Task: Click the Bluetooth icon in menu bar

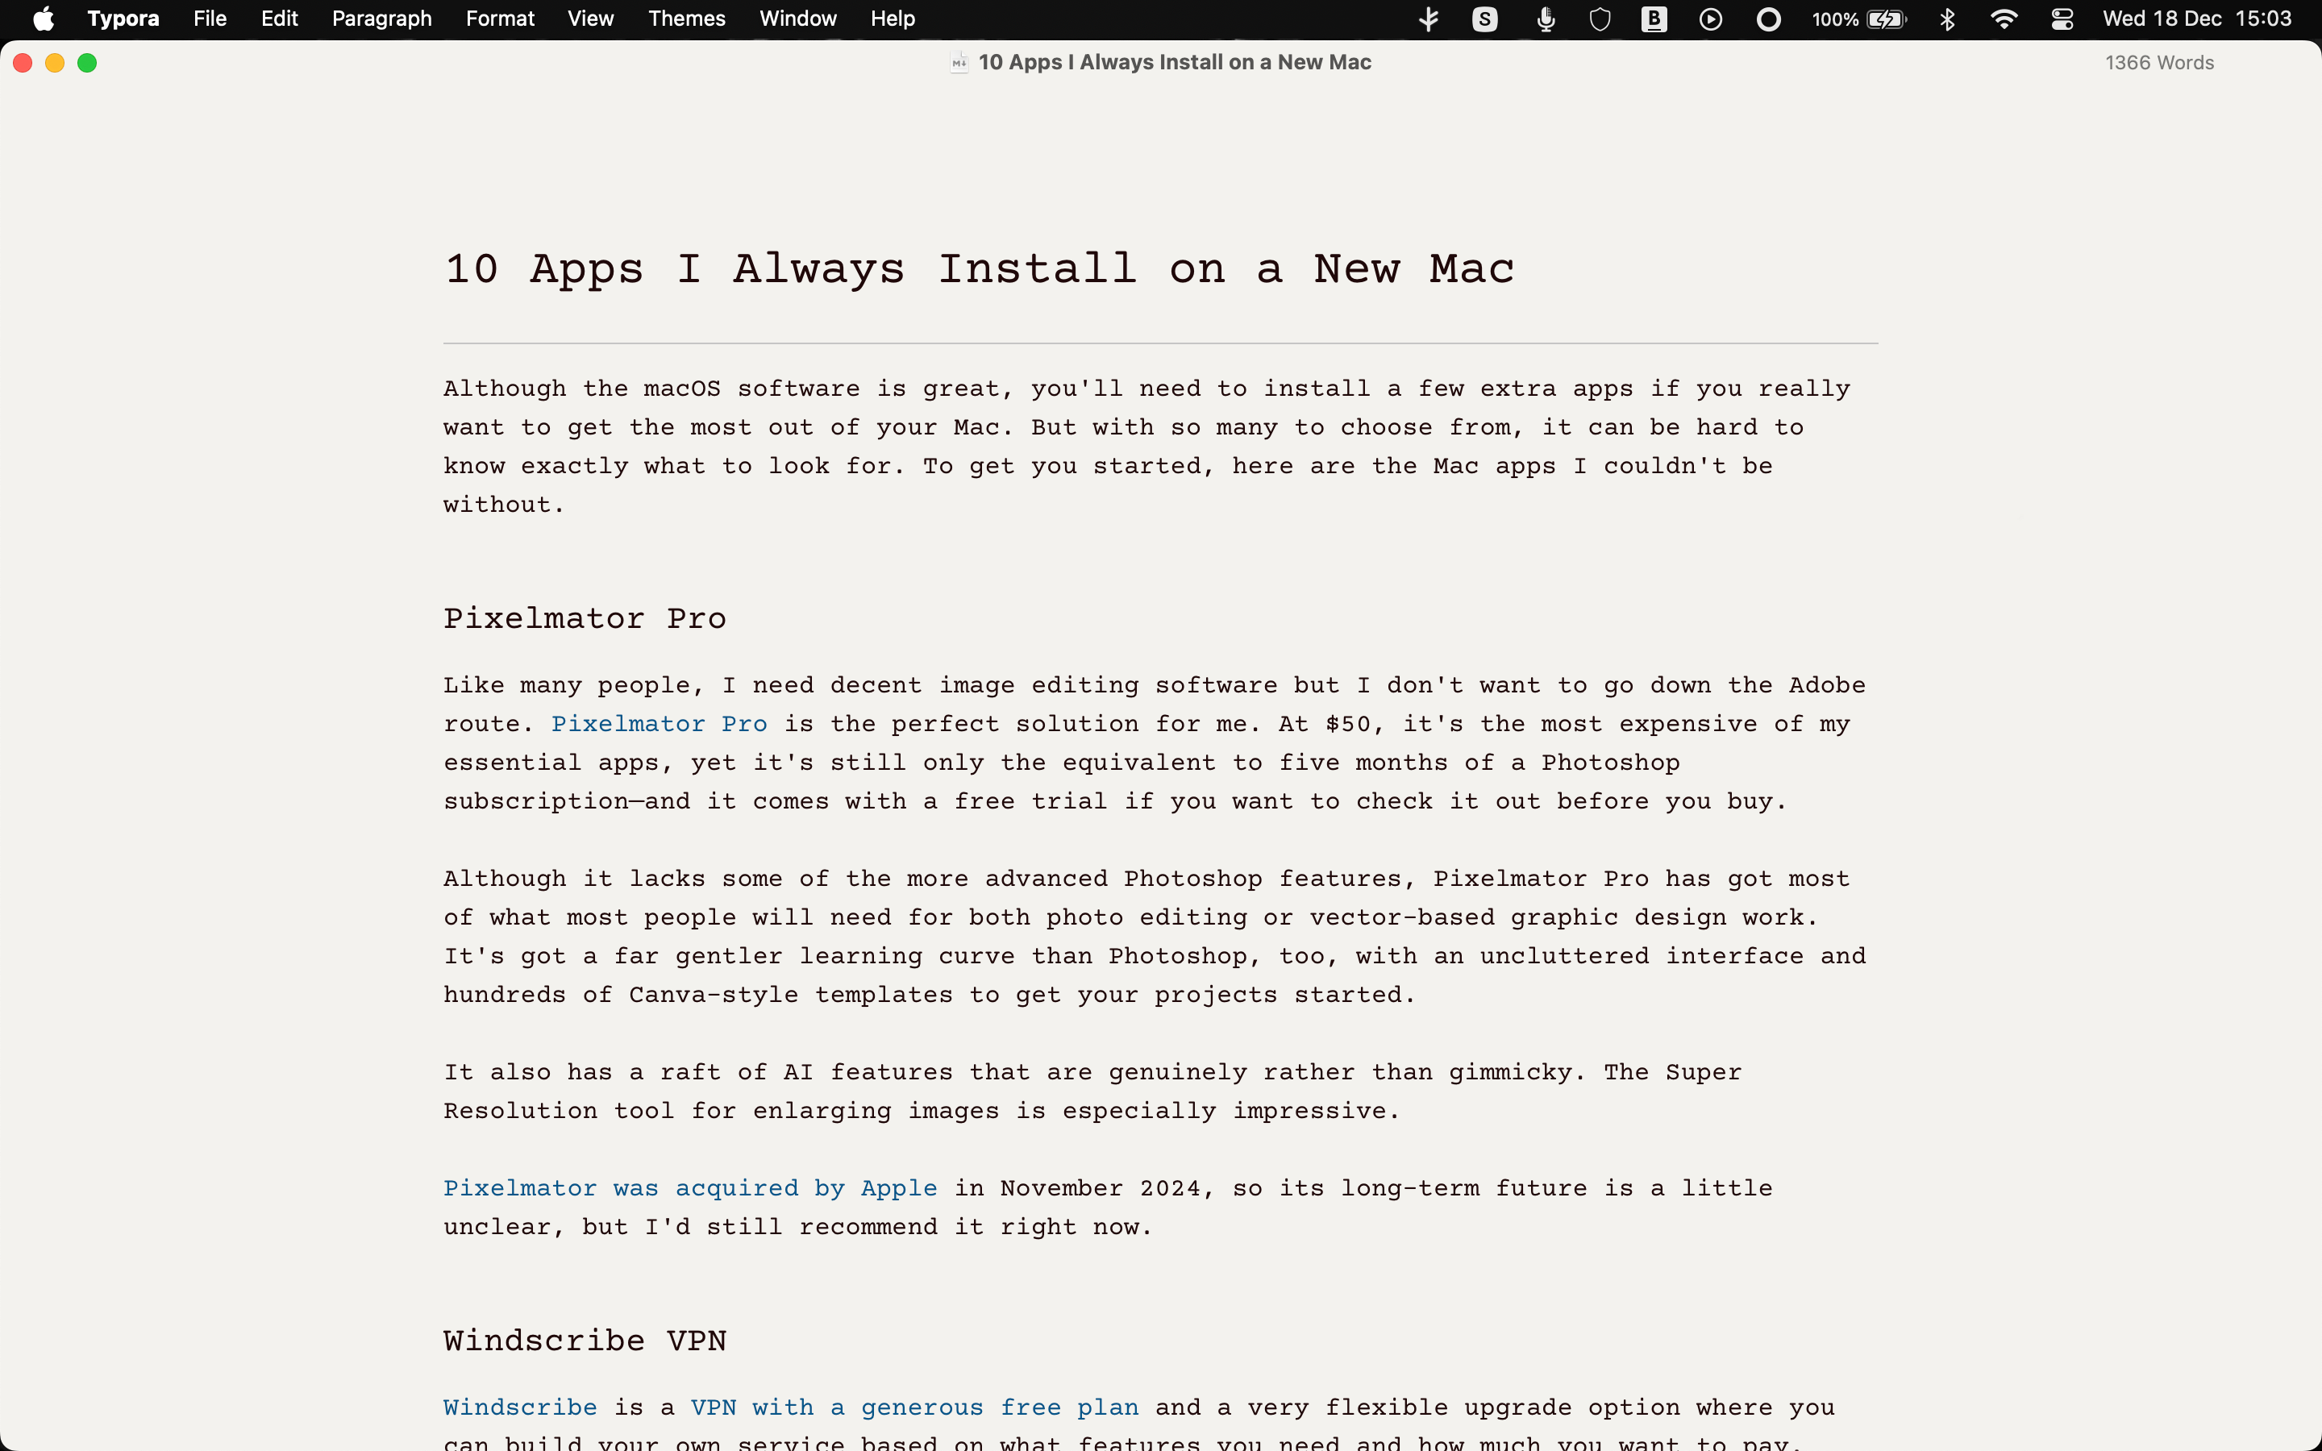Action: point(1945,20)
